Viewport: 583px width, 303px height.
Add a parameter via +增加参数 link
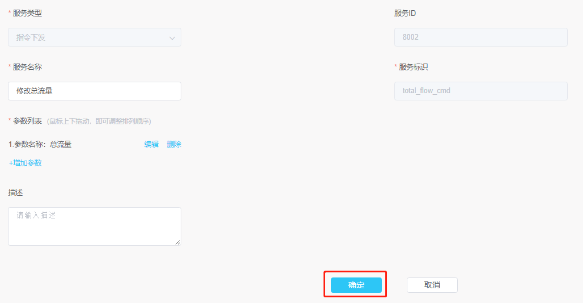tap(25, 163)
